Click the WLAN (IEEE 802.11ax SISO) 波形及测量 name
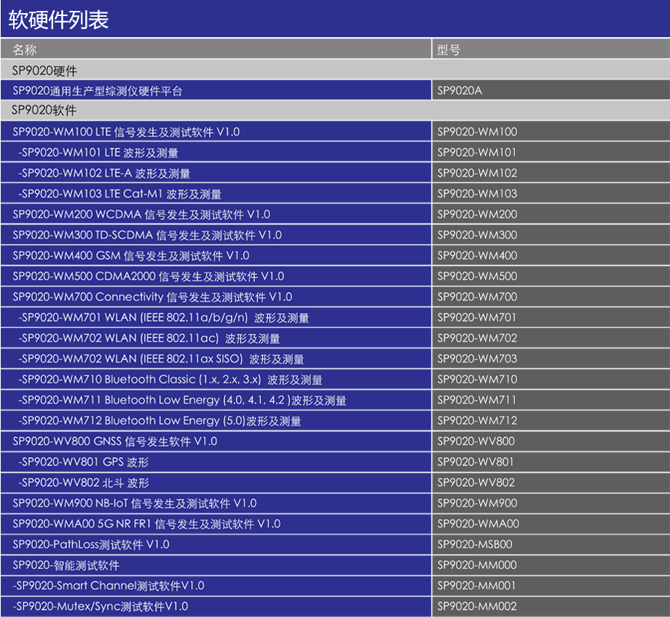The width and height of the screenshot is (670, 617). pyautogui.click(x=161, y=359)
